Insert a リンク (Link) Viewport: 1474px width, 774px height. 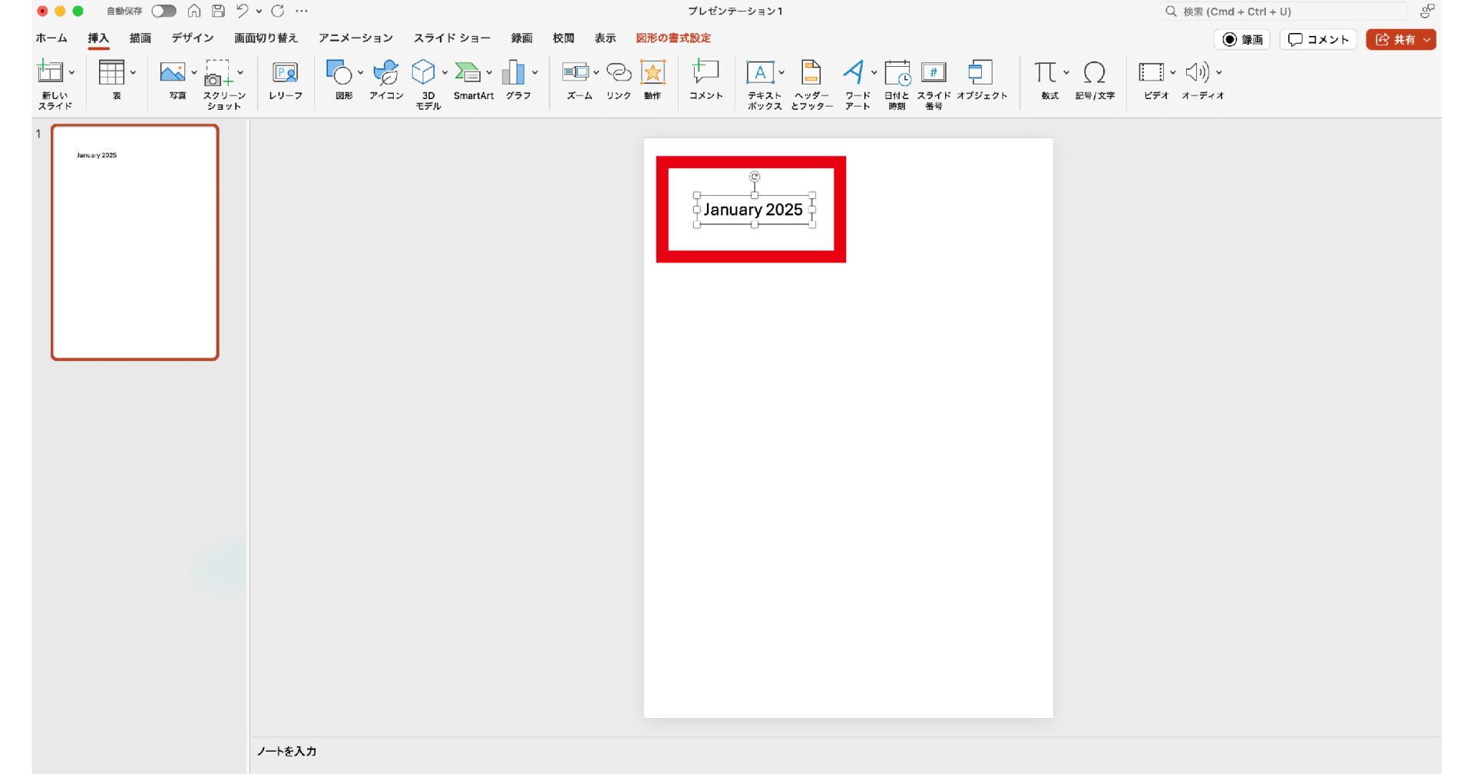(x=618, y=73)
